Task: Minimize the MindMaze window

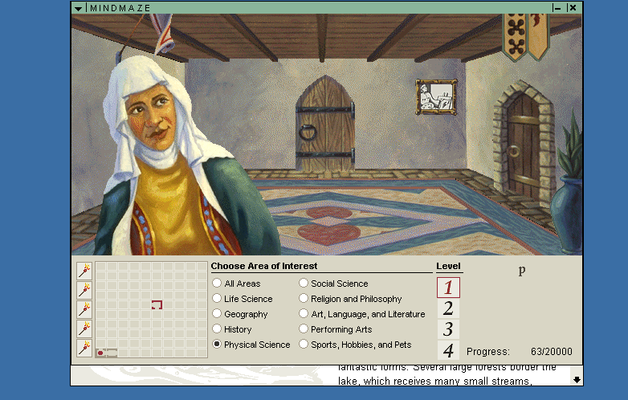Action: [x=557, y=7]
